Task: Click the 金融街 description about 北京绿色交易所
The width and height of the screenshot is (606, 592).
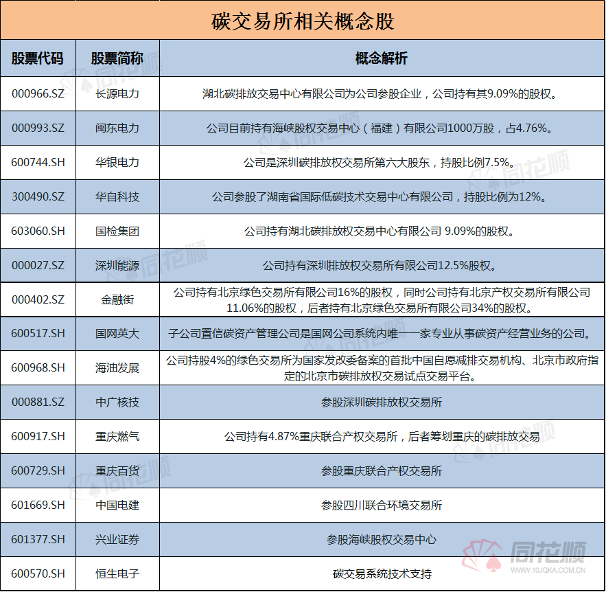Action: click(x=382, y=300)
